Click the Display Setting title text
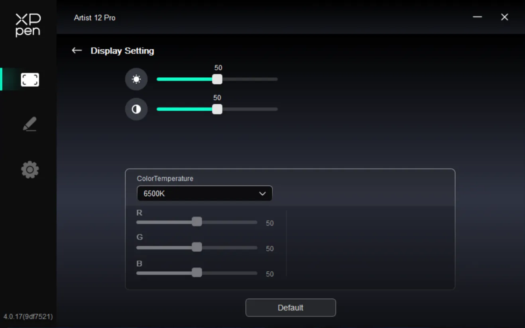This screenshot has width=525, height=328. [x=122, y=51]
